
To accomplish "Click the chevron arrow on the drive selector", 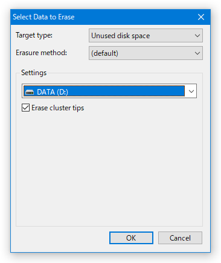I will 191,92.
